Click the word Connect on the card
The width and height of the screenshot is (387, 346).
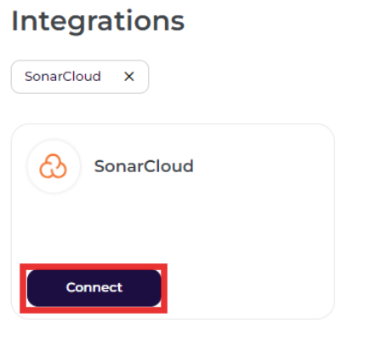click(x=94, y=287)
